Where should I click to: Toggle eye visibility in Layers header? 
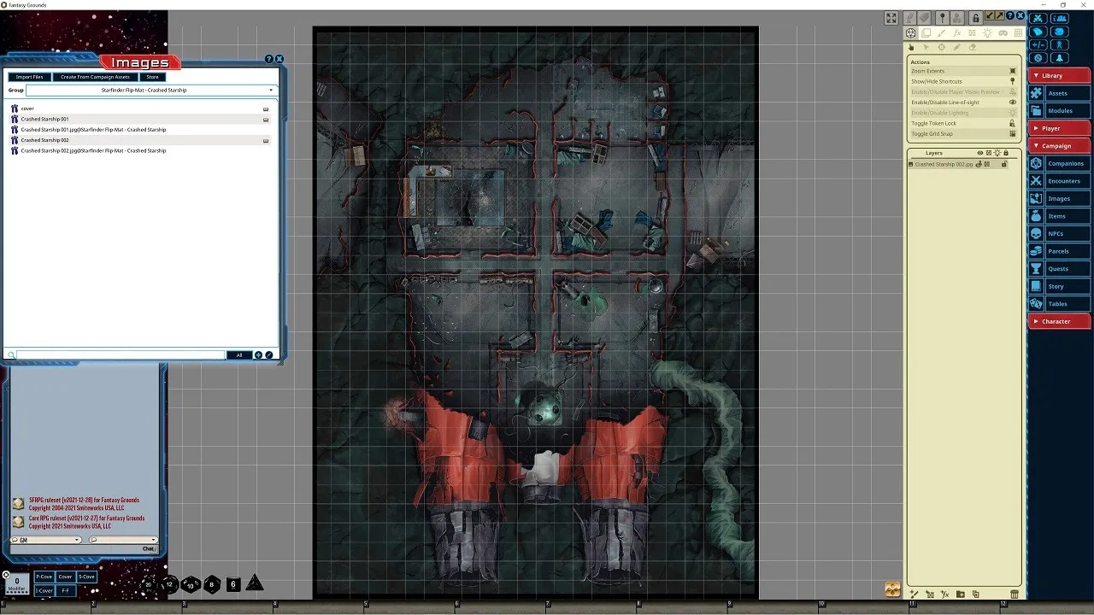click(980, 153)
